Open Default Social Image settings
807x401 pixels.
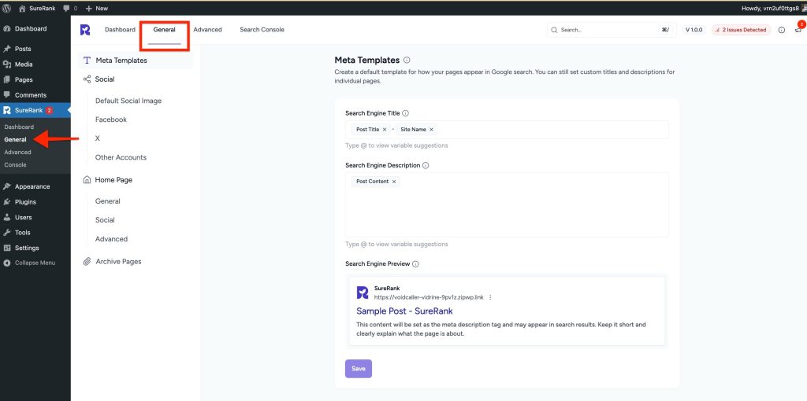point(128,101)
